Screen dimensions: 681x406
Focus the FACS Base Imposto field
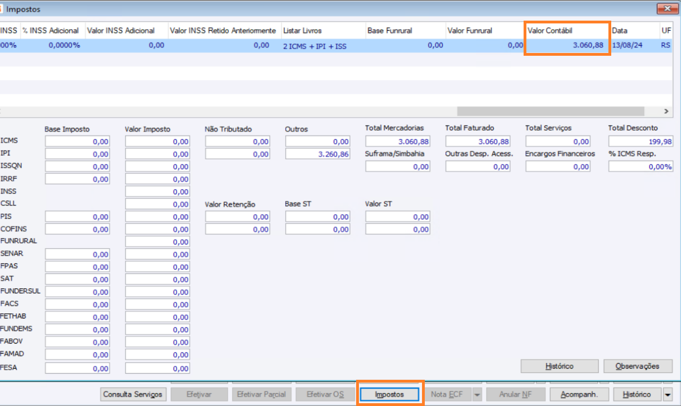(x=77, y=304)
